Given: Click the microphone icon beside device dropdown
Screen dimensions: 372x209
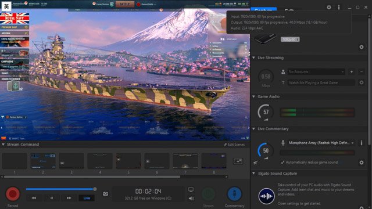Looking at the screenshot, I should click(283, 143).
